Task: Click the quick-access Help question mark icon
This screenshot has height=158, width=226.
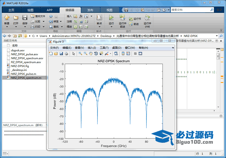Action: 164,10
